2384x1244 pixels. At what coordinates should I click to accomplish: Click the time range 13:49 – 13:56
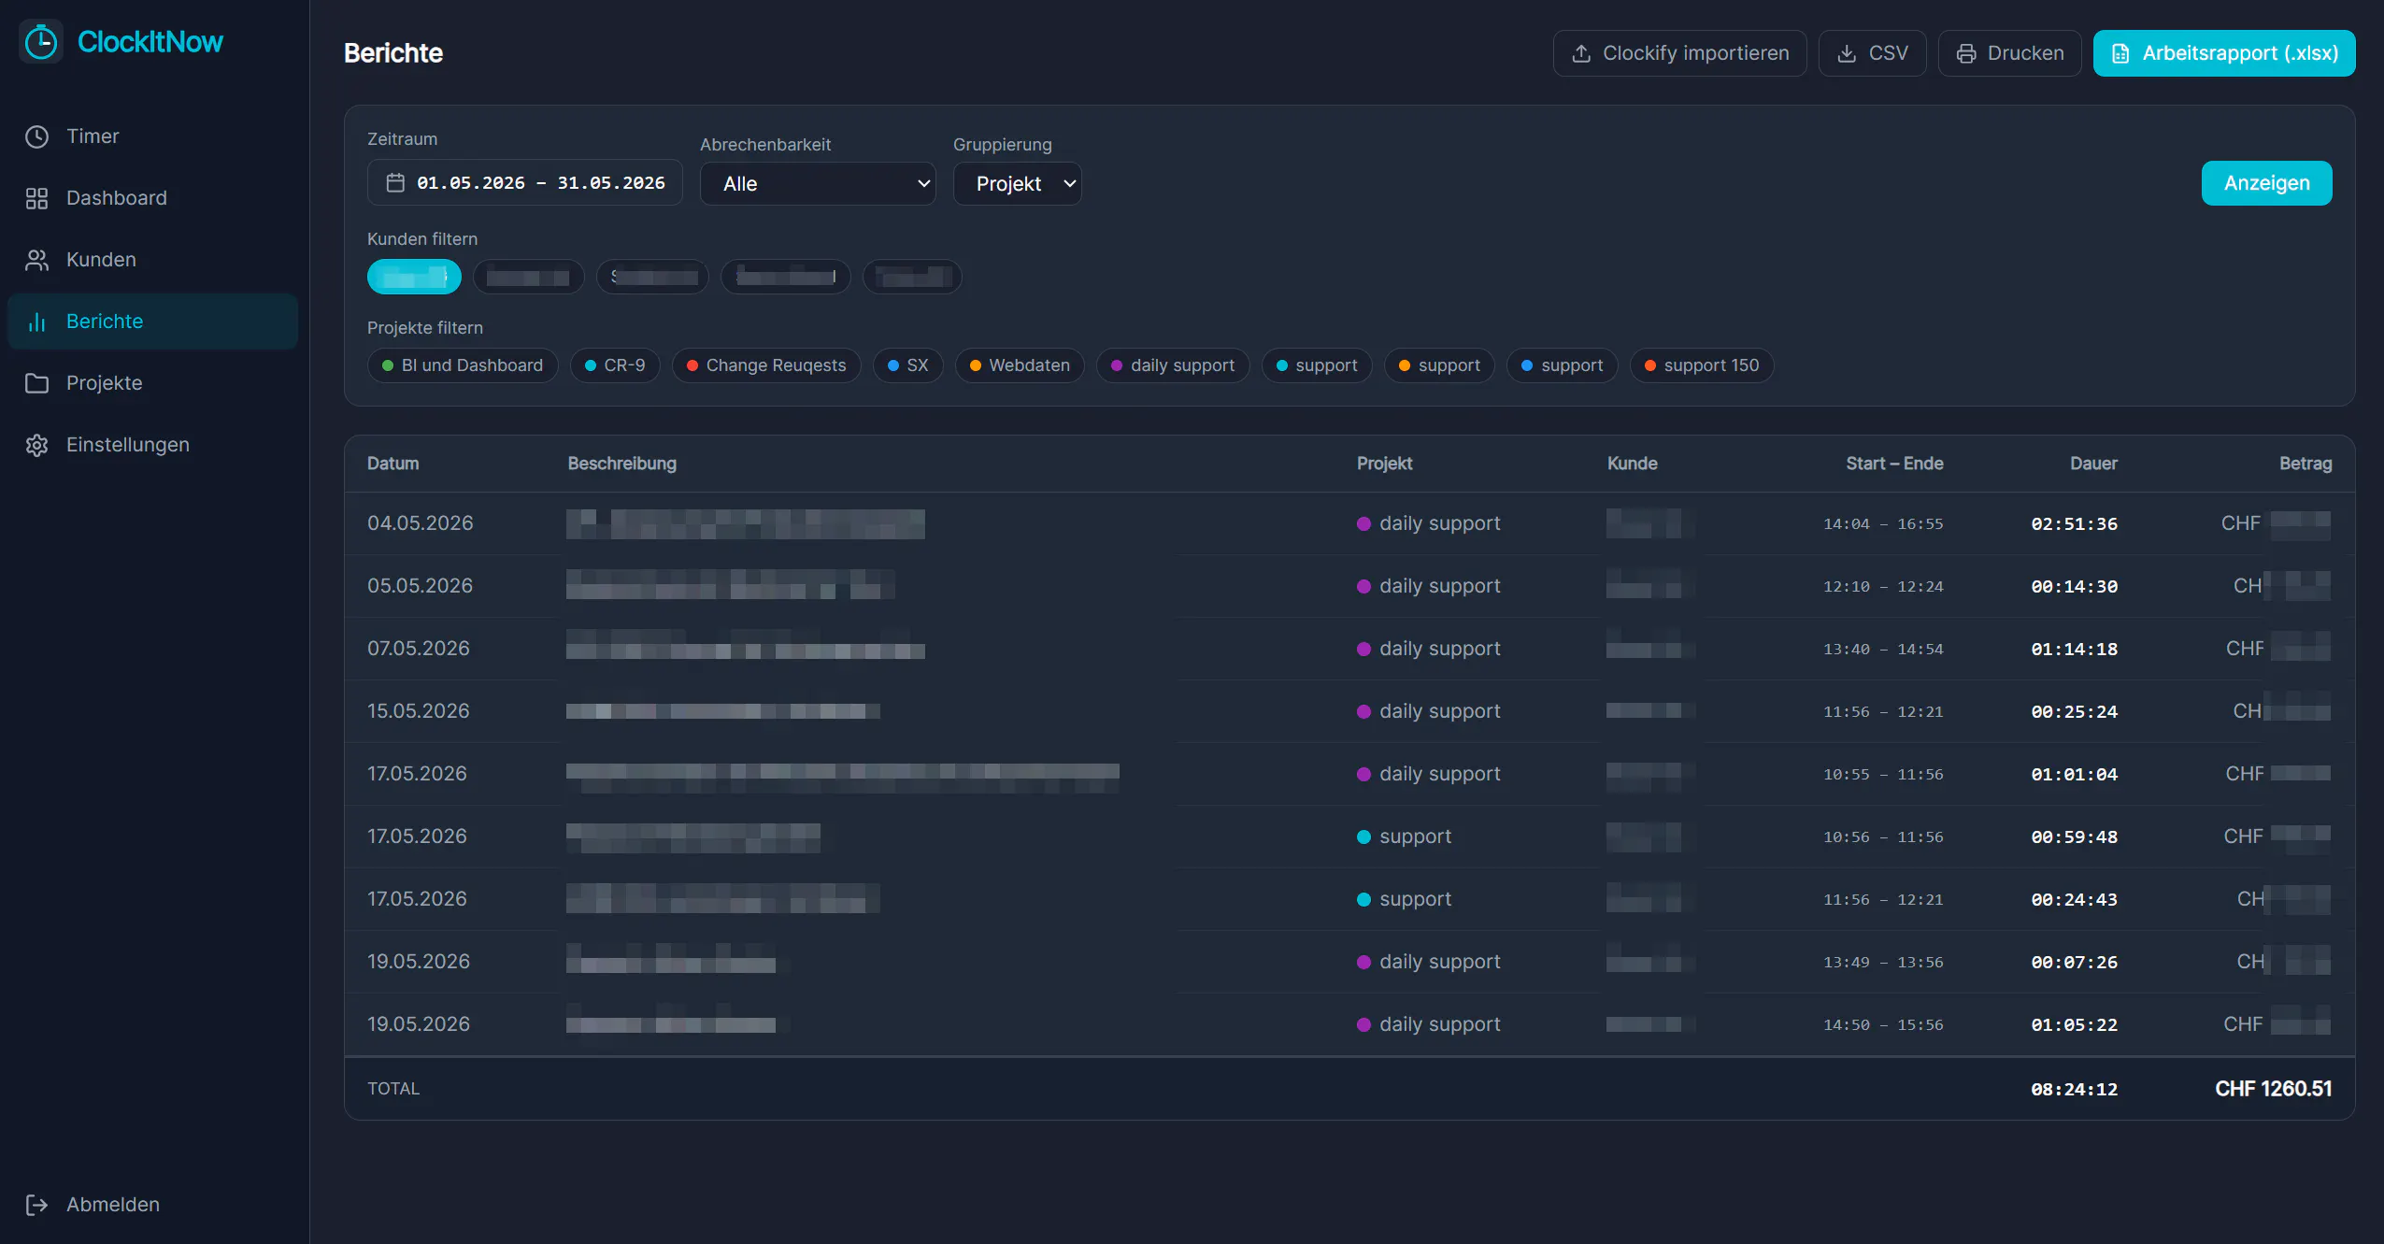[1883, 963]
